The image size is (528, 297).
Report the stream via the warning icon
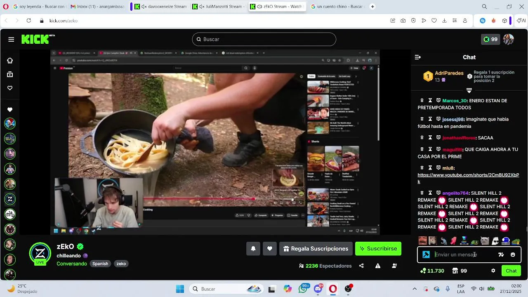pos(378,266)
